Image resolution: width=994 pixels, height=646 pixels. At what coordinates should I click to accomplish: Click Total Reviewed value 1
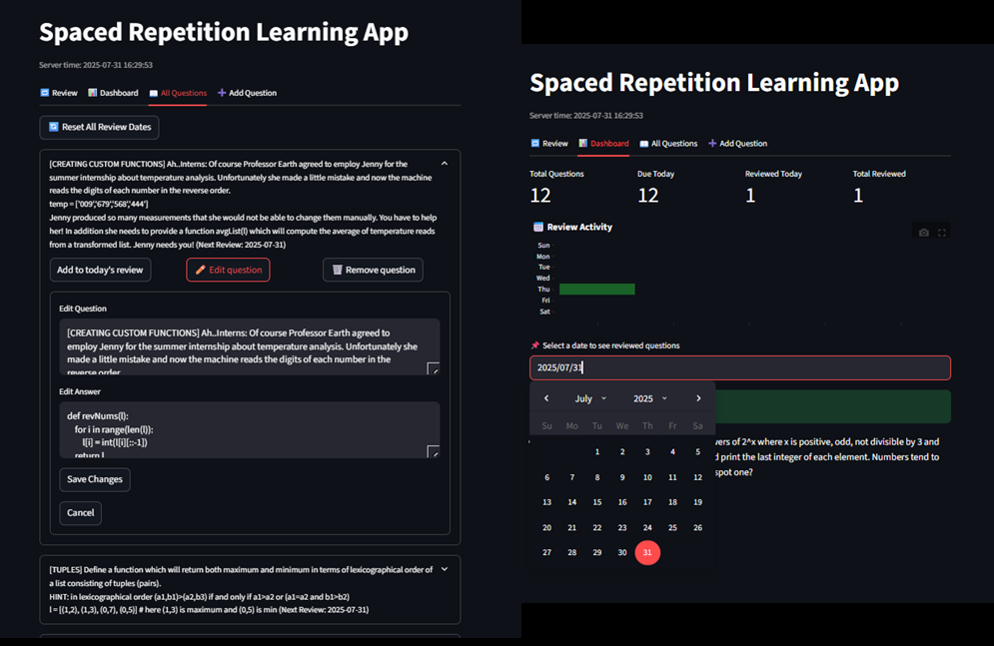pyautogui.click(x=858, y=196)
